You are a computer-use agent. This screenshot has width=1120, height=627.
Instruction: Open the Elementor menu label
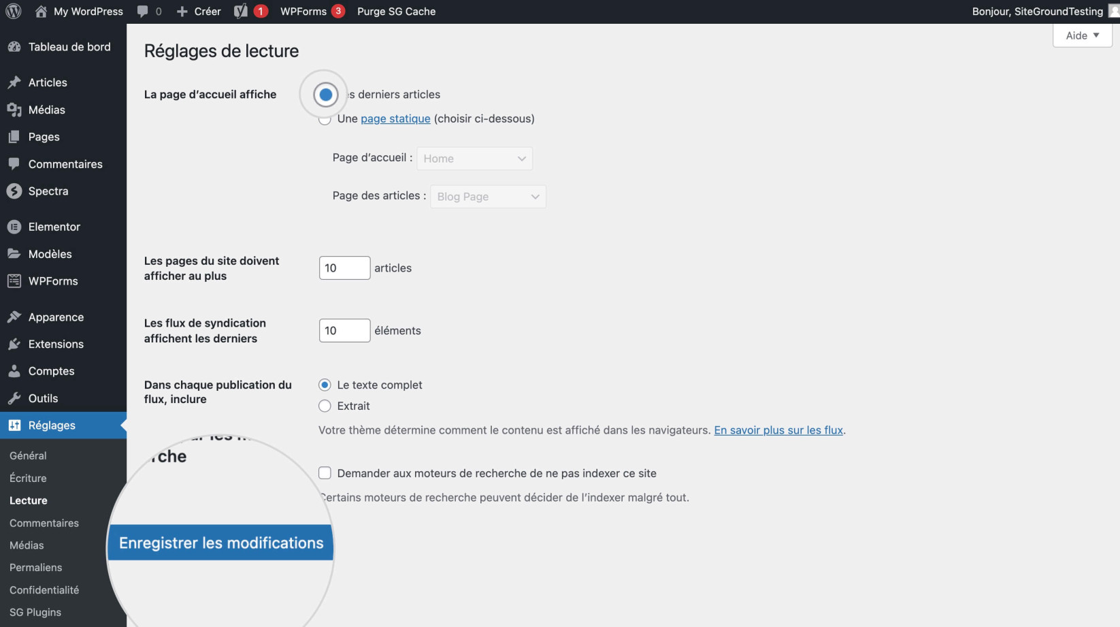click(54, 227)
